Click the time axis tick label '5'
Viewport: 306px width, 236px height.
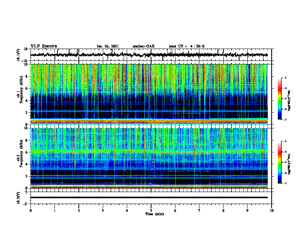tap(151, 211)
